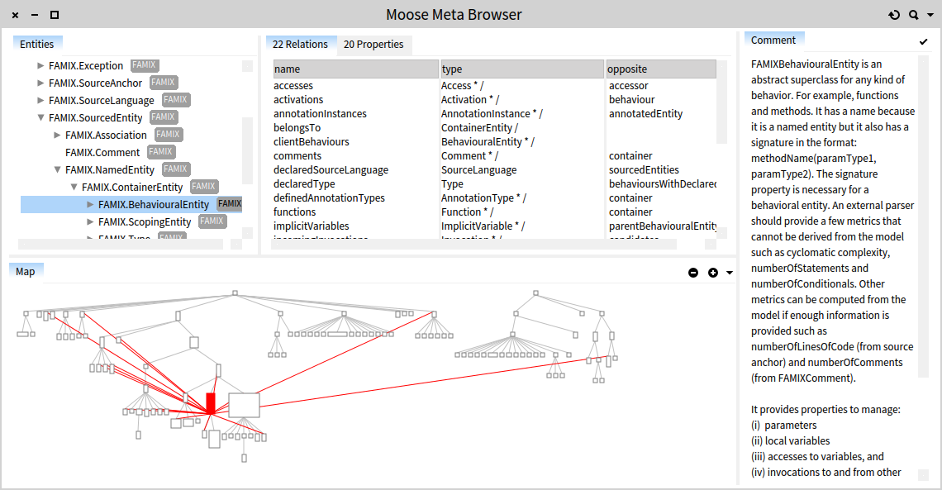The image size is (942, 490).
Task: Select the activations relation row
Action: click(x=298, y=100)
